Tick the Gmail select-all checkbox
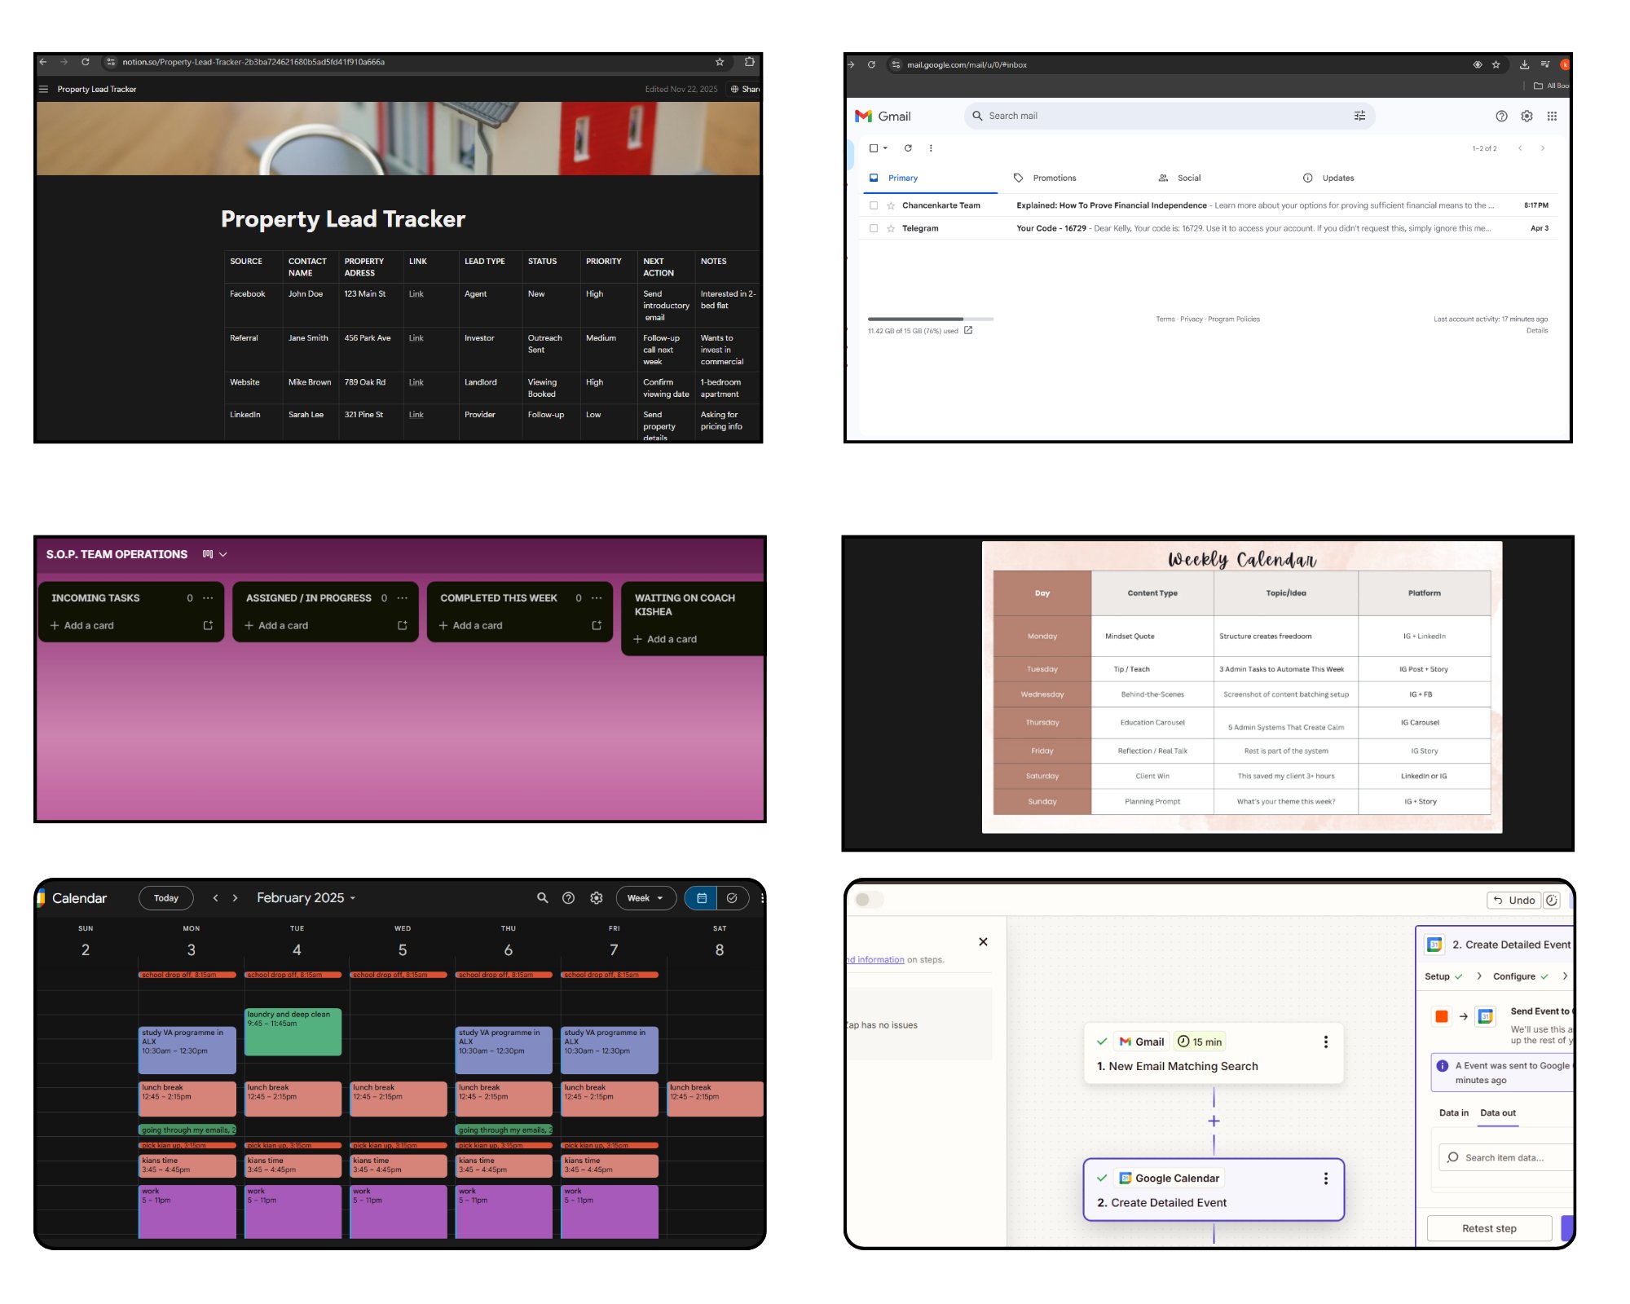Image resolution: width=1630 pixels, height=1304 pixels. pyautogui.click(x=874, y=148)
